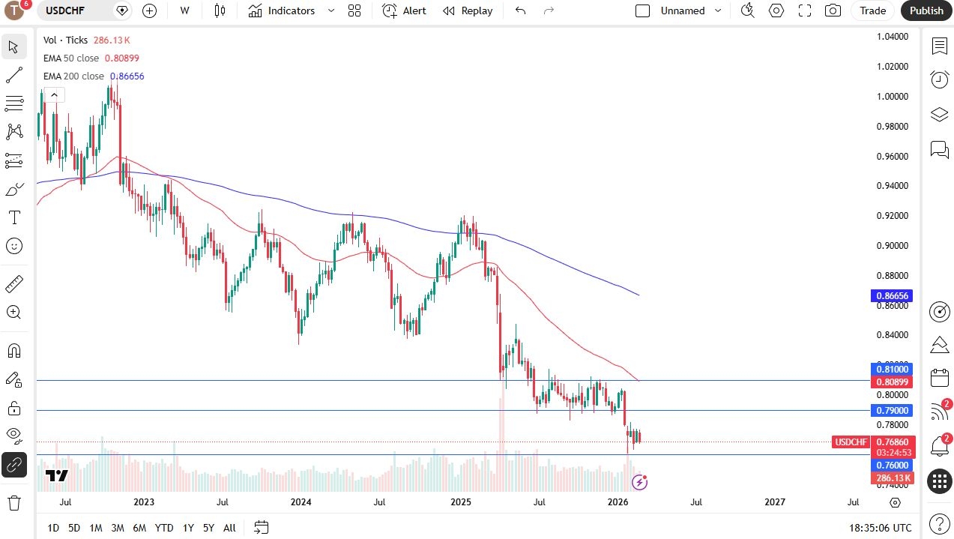This screenshot has height=539, width=954.
Task: Toggle fullscreen mode
Action: click(x=805, y=10)
